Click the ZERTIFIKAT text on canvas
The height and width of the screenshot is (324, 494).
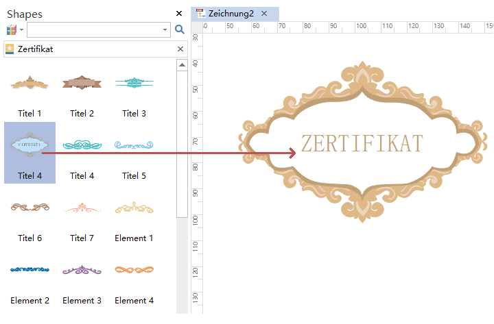click(x=362, y=144)
